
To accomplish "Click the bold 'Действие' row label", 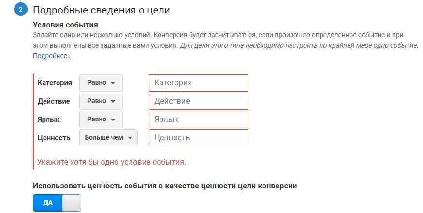I will click(x=54, y=101).
